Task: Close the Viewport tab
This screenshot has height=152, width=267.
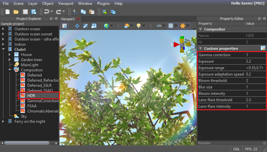Action: click(78, 19)
